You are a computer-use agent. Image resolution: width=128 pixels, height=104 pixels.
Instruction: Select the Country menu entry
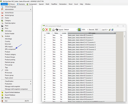click(7, 41)
